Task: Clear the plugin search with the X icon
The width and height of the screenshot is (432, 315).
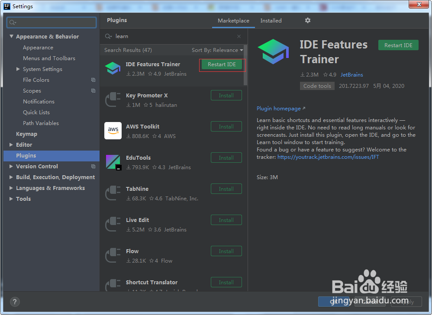Action: pyautogui.click(x=239, y=36)
